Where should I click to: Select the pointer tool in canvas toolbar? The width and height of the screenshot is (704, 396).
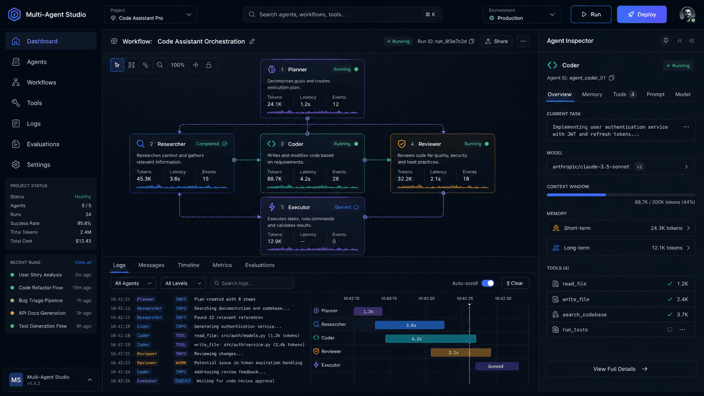click(x=117, y=65)
